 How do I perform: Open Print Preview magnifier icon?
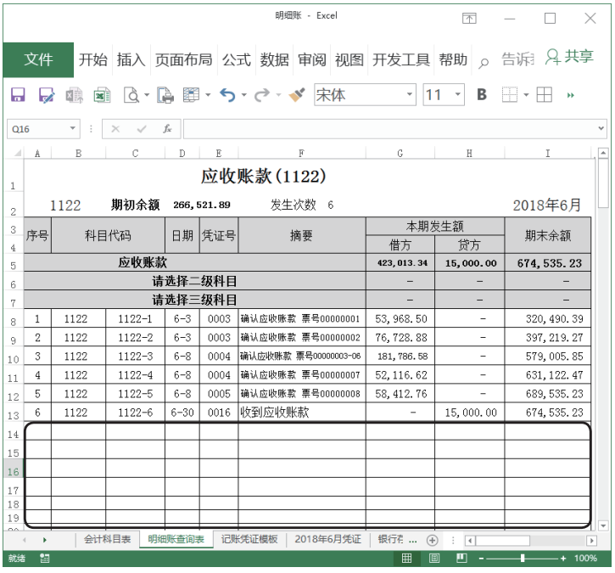(131, 95)
